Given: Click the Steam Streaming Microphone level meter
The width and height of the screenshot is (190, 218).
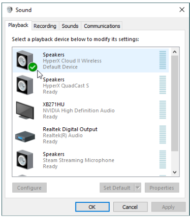Looking at the screenshot, I should coord(163,159).
